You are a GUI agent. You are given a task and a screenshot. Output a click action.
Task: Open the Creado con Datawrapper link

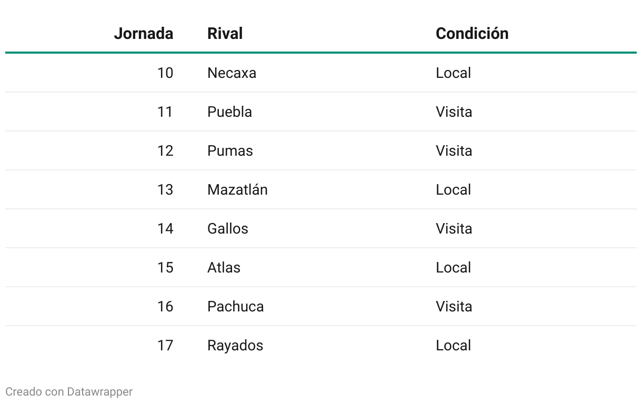(69, 392)
